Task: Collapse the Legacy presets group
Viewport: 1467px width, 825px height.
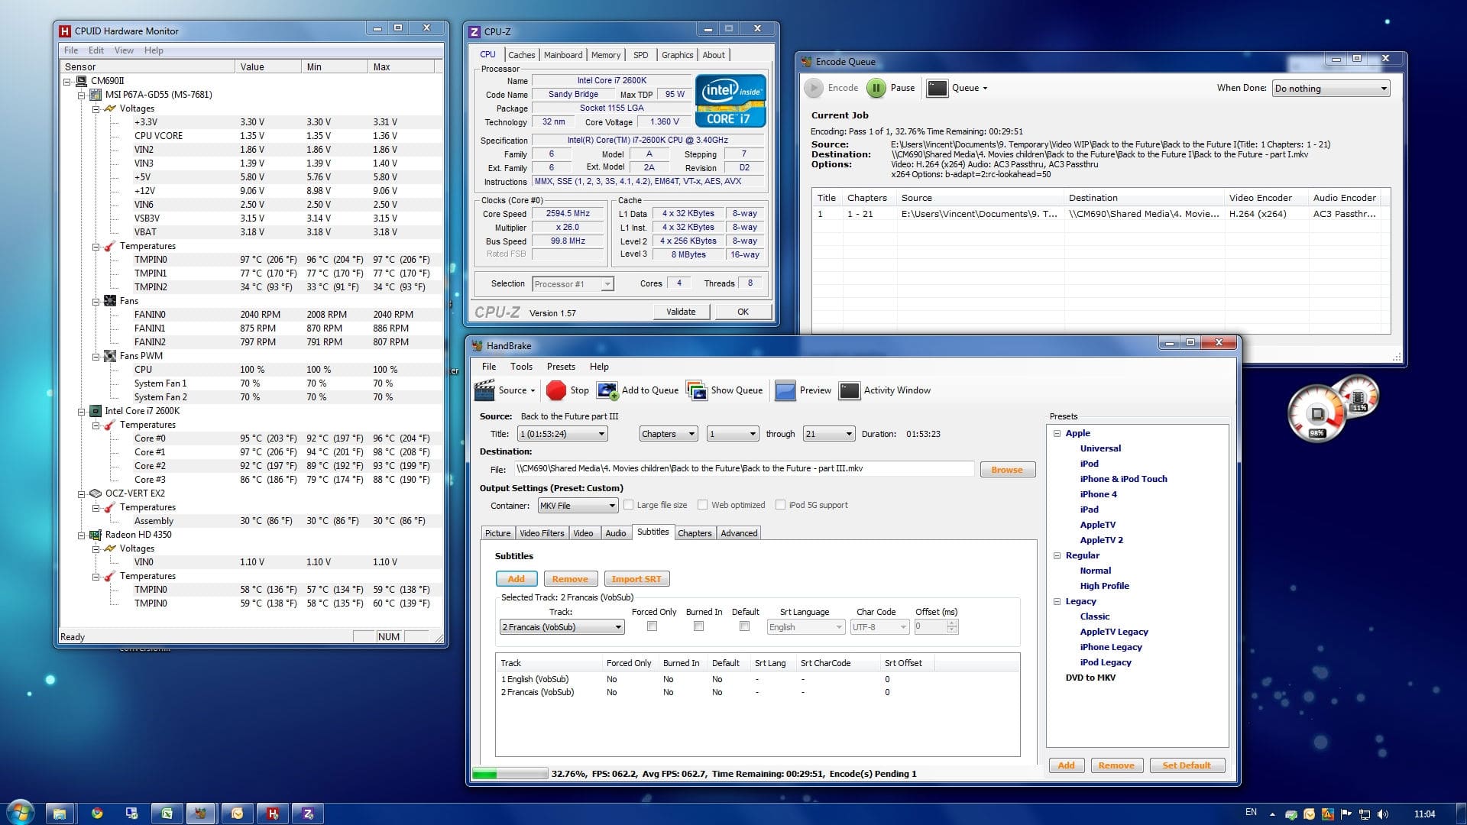Action: (x=1057, y=601)
